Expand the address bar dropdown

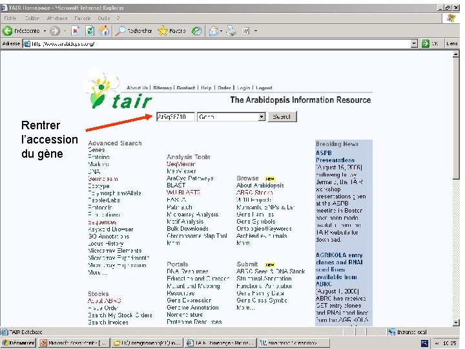pos(414,44)
